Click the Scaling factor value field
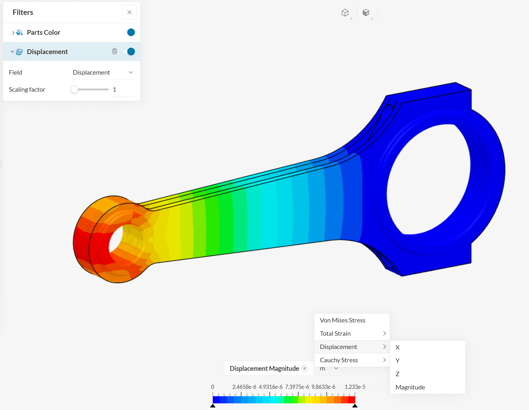Screen dimensions: 529x410 tap(122, 89)
